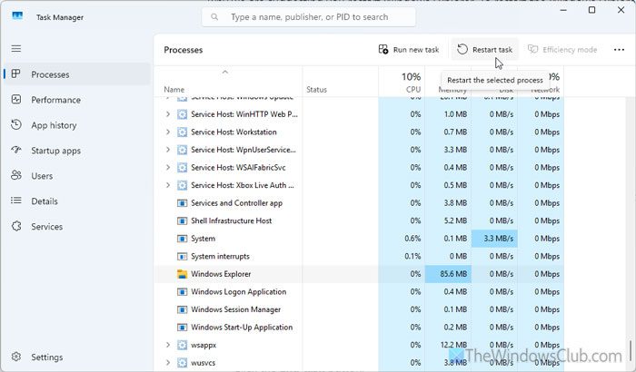Click the Windows Explorer folder icon
The width and height of the screenshot is (636, 372).
coord(182,274)
